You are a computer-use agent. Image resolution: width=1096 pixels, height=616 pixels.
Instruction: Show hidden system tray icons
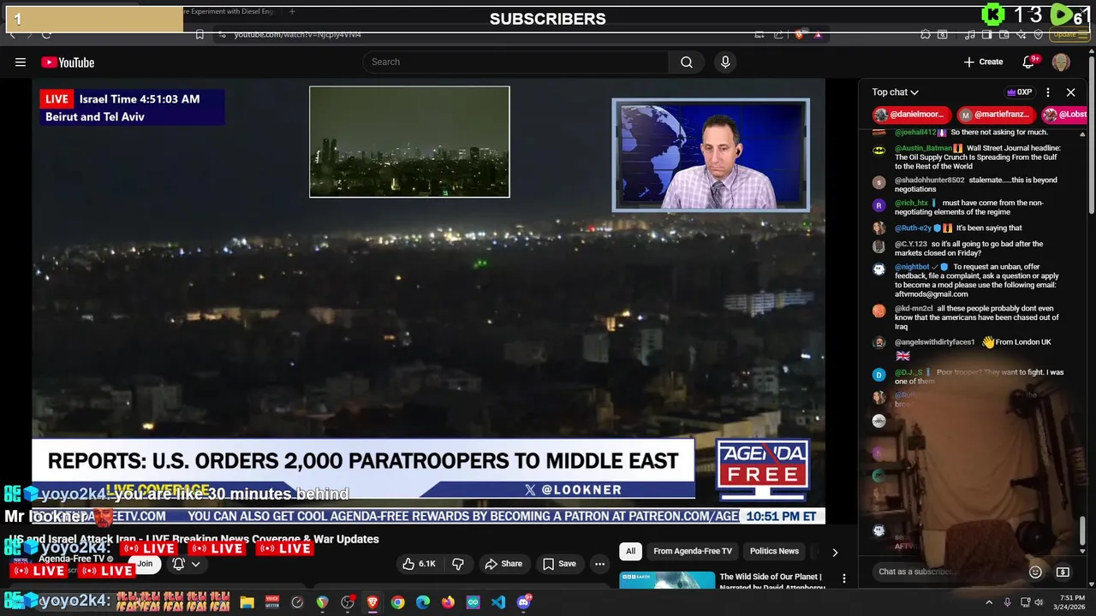(989, 602)
